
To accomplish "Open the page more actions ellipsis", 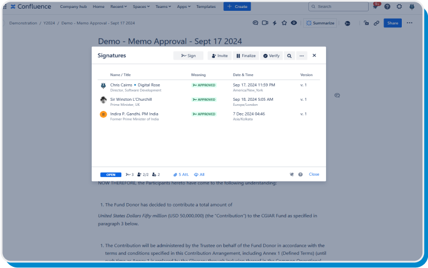I will (x=409, y=23).
